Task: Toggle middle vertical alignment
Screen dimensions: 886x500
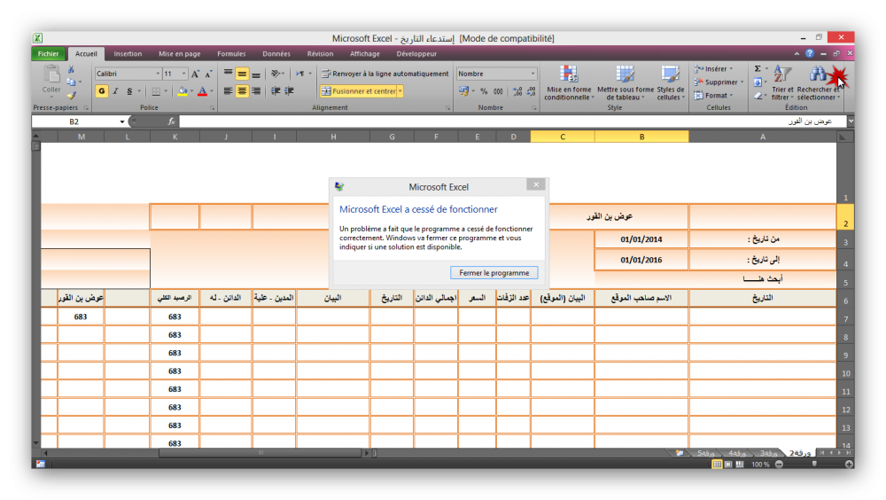Action: click(x=242, y=74)
